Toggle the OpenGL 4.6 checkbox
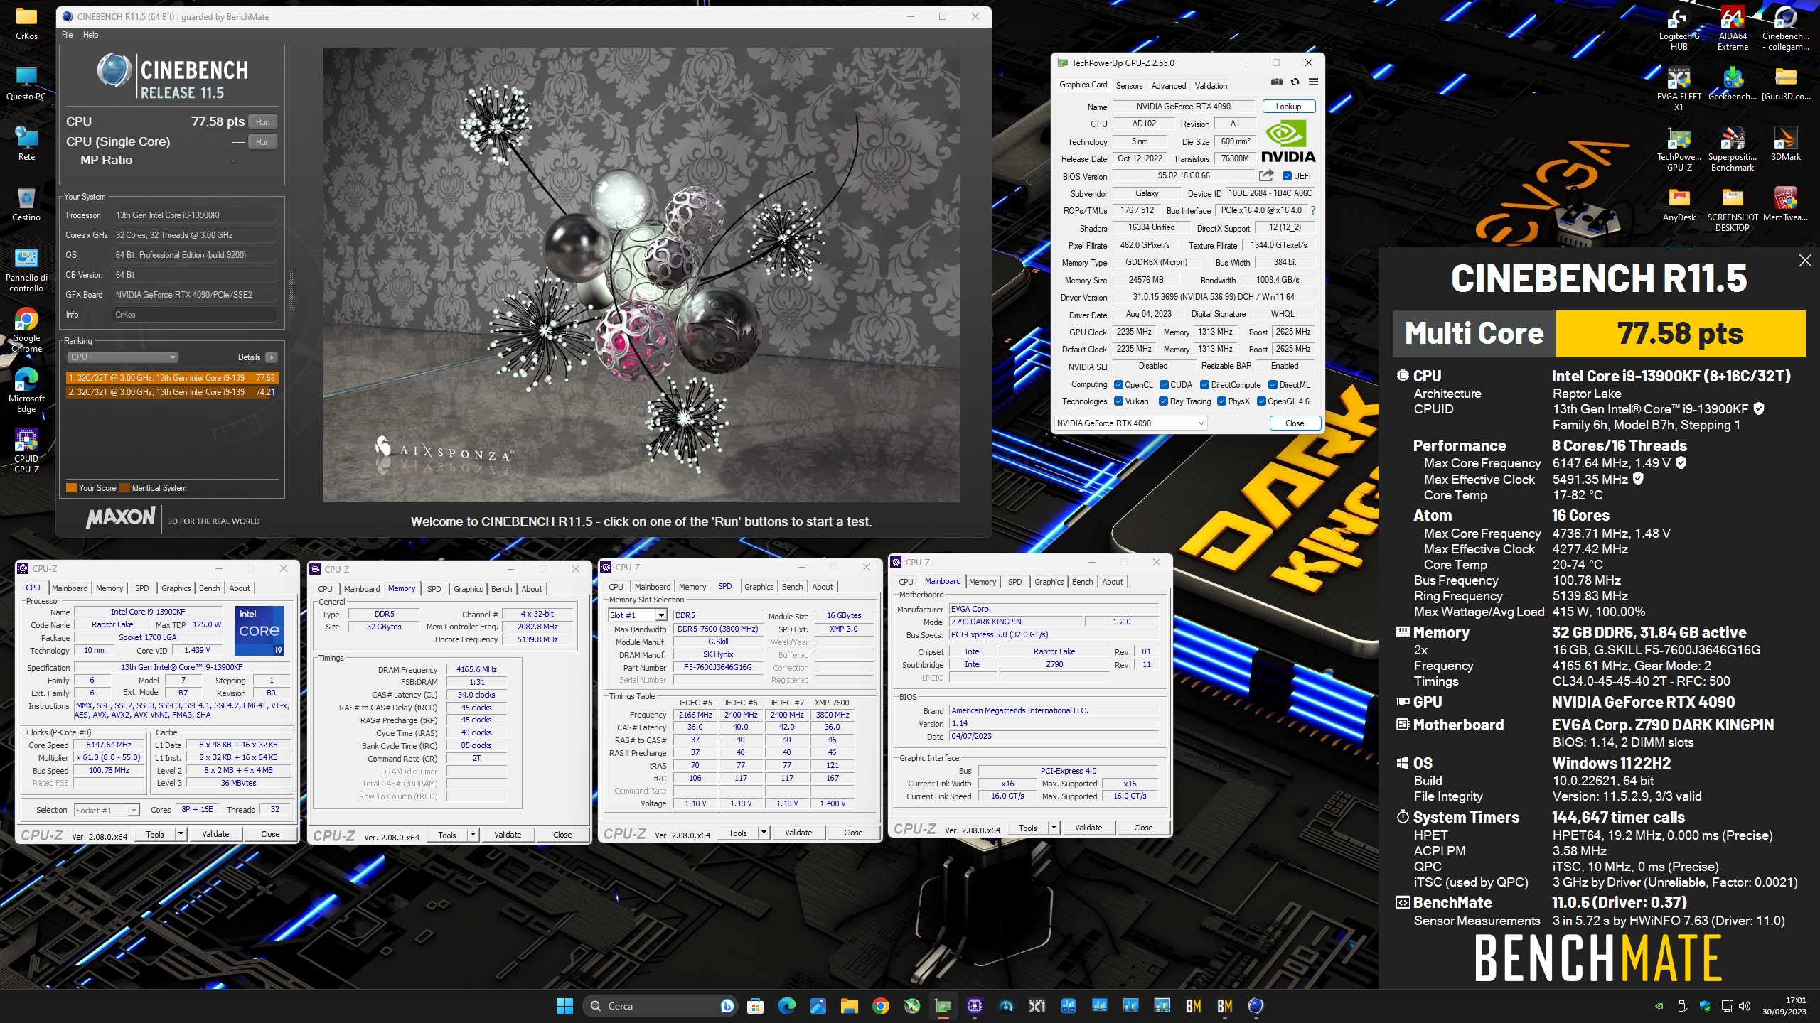Viewport: 1820px width, 1023px height. (1260, 401)
